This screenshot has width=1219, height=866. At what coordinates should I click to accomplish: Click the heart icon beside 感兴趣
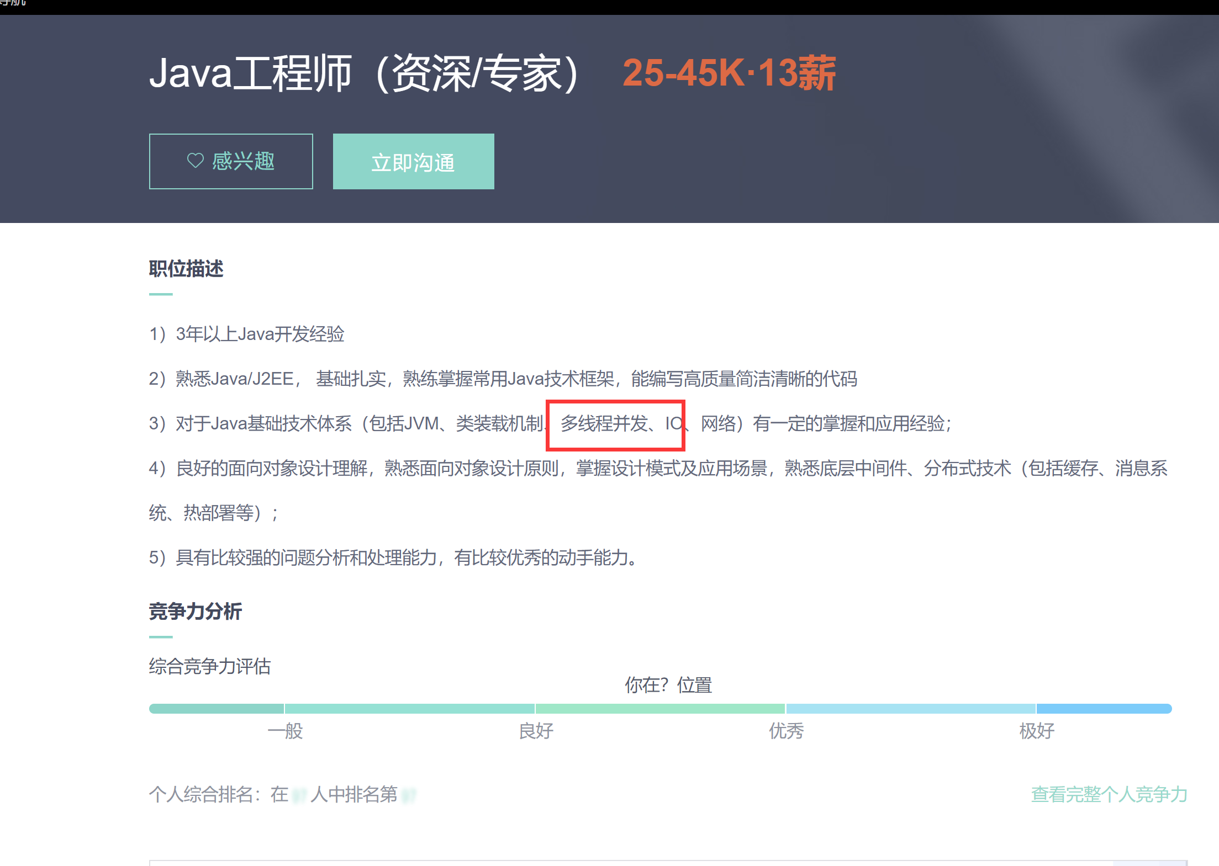click(x=195, y=161)
